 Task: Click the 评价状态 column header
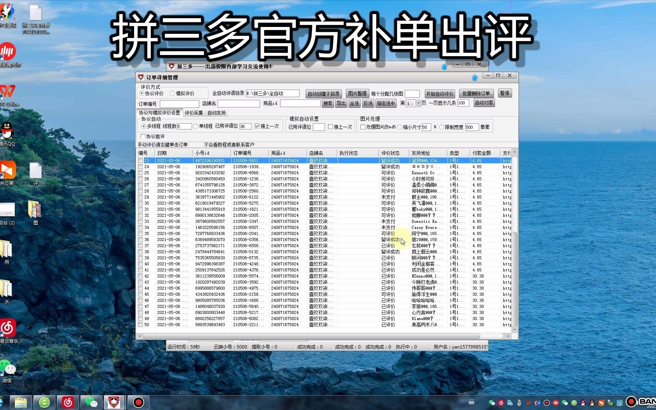[394, 153]
